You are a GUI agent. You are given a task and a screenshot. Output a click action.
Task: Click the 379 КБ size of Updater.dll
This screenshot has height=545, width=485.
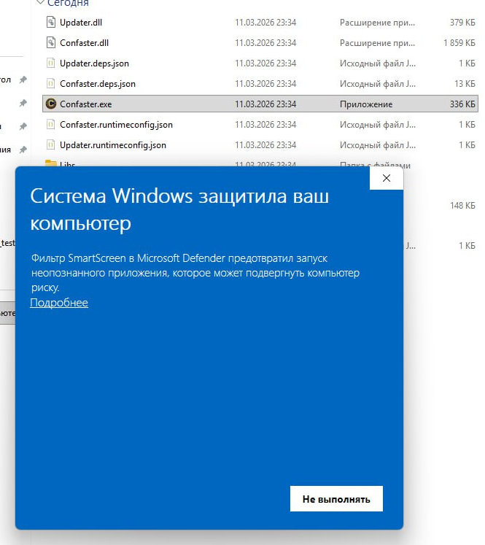point(462,23)
